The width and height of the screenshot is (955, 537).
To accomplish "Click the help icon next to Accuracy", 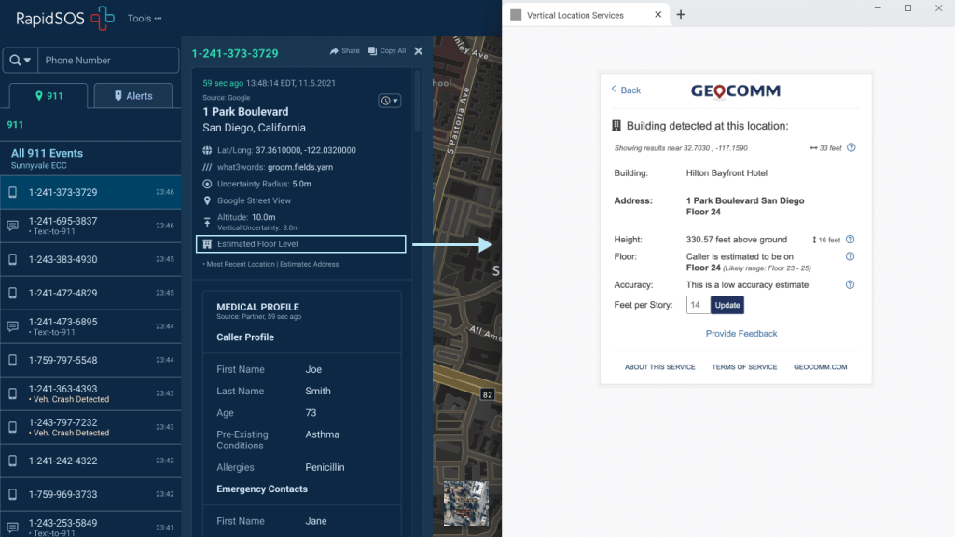I will click(x=850, y=285).
